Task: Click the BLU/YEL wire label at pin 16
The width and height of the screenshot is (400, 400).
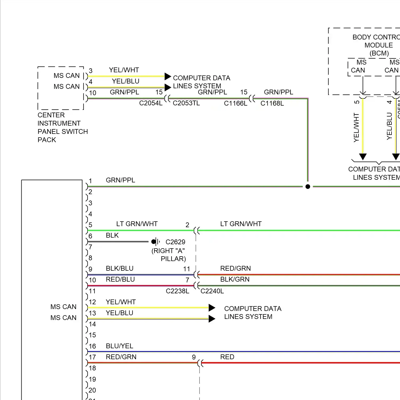Action: pos(119,346)
